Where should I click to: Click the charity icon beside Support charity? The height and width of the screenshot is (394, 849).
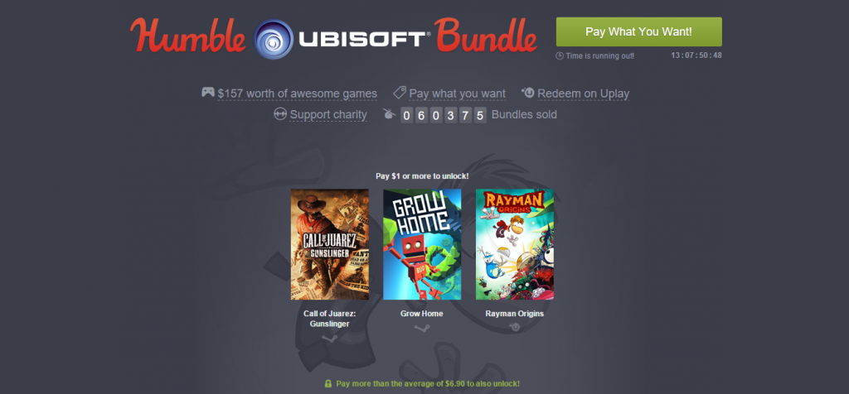280,114
